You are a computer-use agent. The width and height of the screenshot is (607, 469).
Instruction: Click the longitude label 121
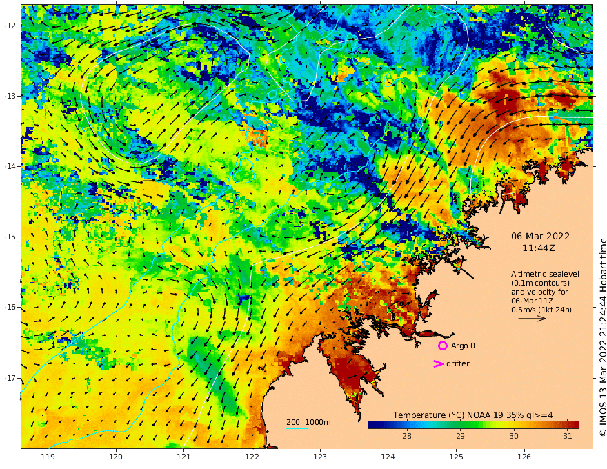[x=184, y=457]
